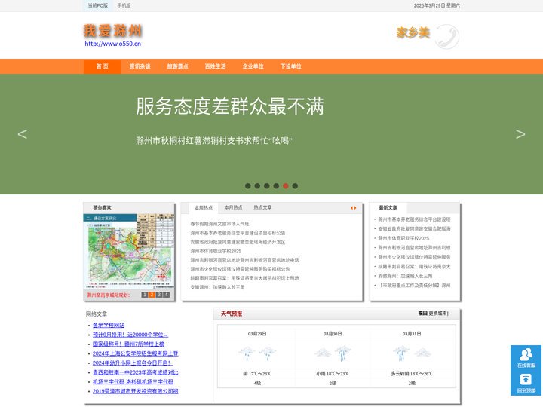Select the 最新文章 tab
543x407 pixels.
point(388,208)
